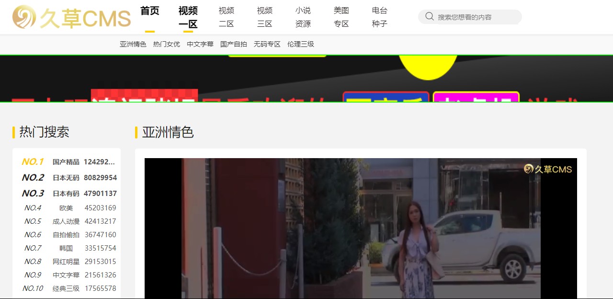The height and width of the screenshot is (299, 613).
Task: Open the 小说资源 section
Action: click(303, 16)
